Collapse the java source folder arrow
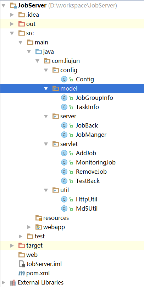Viewport: 144px width, 287px height. tap(29, 52)
